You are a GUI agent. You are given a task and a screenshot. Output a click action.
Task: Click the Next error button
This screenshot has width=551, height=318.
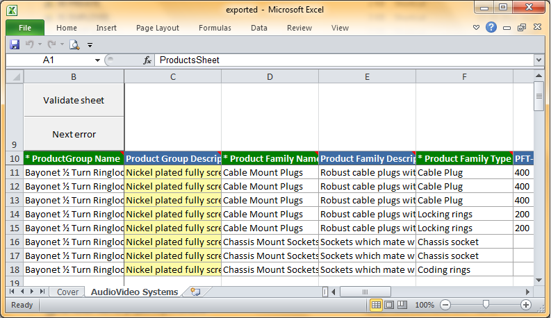click(x=74, y=134)
